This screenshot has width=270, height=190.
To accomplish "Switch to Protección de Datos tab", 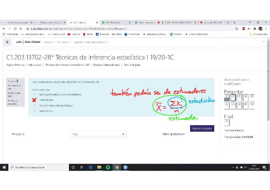I will pos(51,23).
